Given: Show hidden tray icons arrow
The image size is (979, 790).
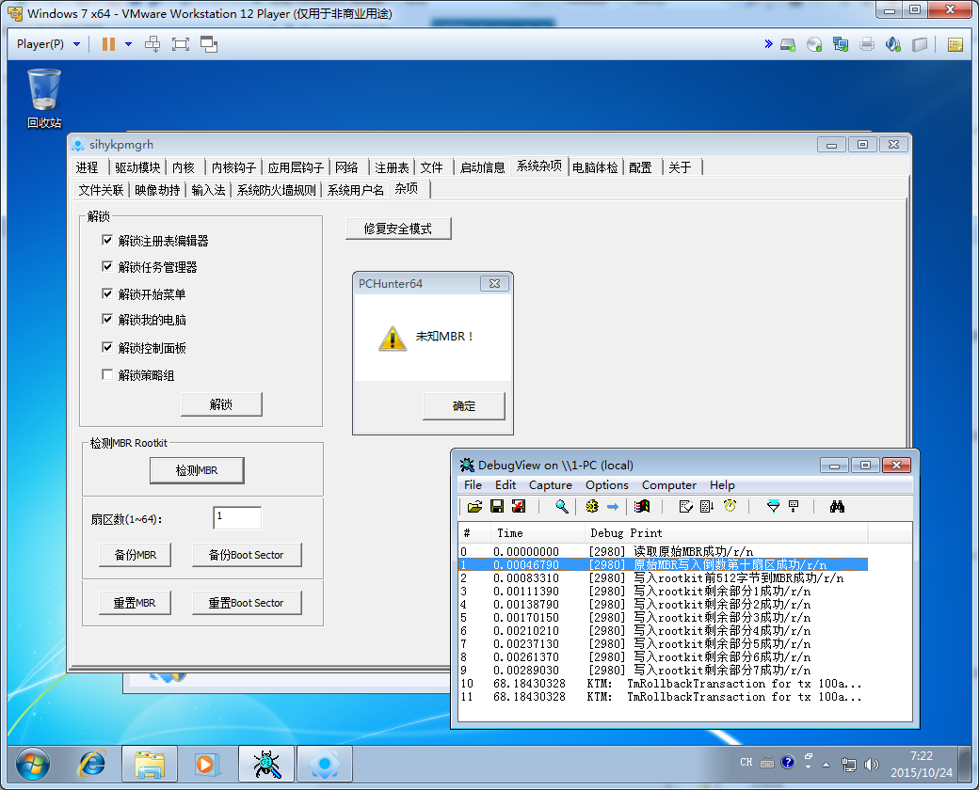Looking at the screenshot, I should click(x=827, y=765).
